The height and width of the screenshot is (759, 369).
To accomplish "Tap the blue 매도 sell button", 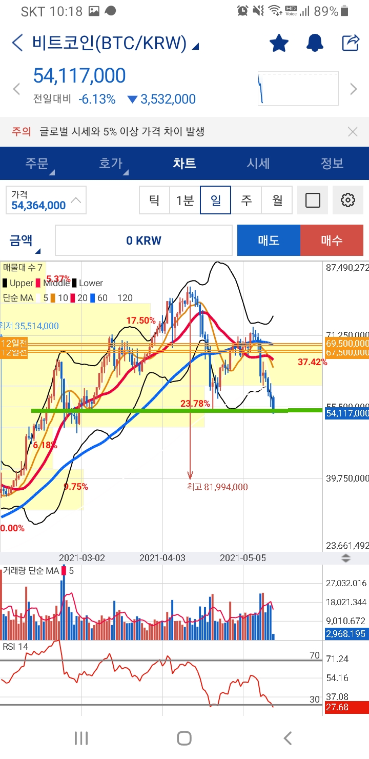I will point(269,240).
